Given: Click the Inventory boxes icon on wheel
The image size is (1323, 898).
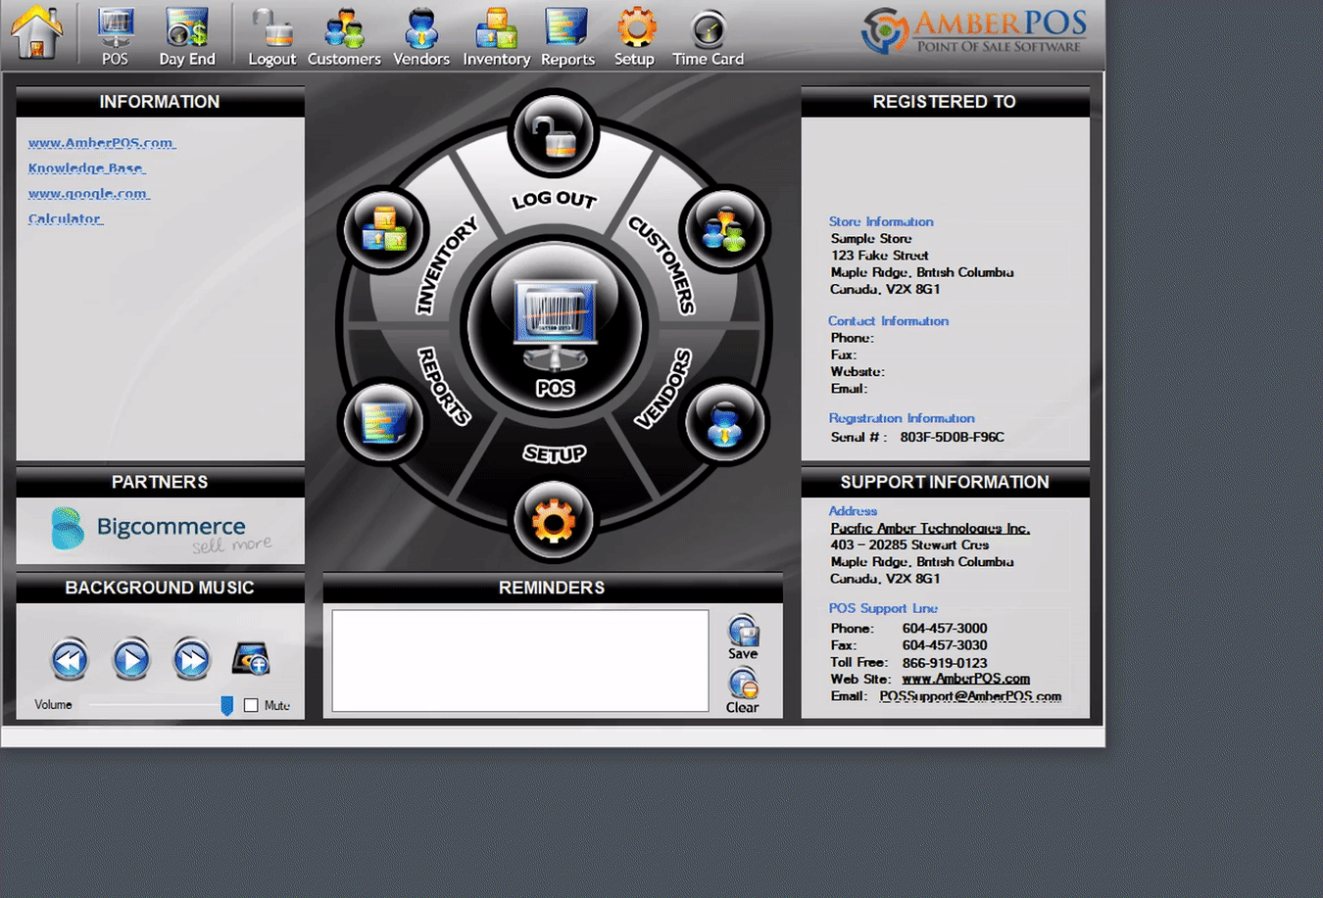Looking at the screenshot, I should 383,230.
